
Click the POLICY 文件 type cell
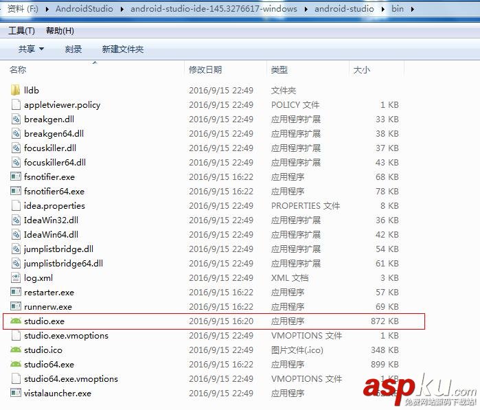tap(295, 104)
